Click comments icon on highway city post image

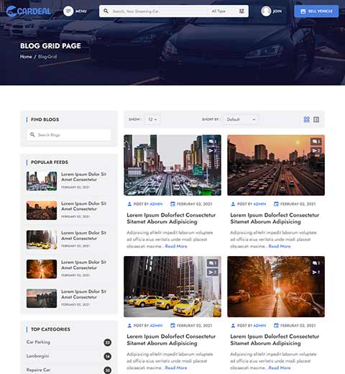tap(212, 142)
